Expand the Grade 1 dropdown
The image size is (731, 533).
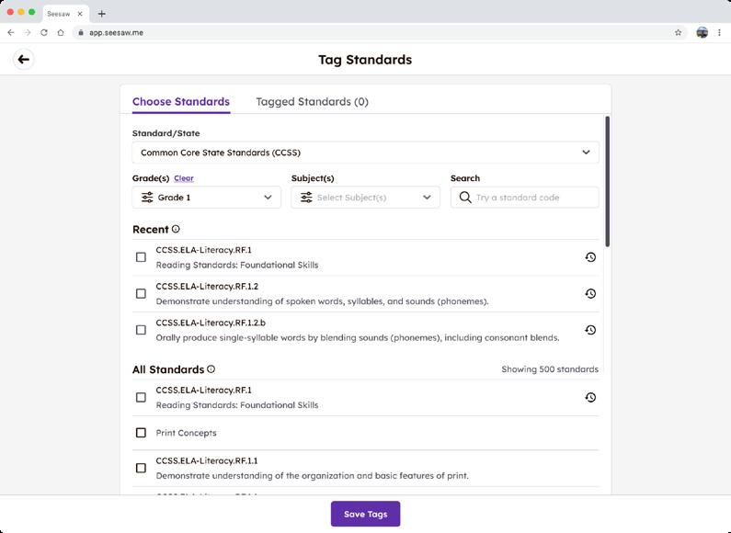tap(207, 198)
